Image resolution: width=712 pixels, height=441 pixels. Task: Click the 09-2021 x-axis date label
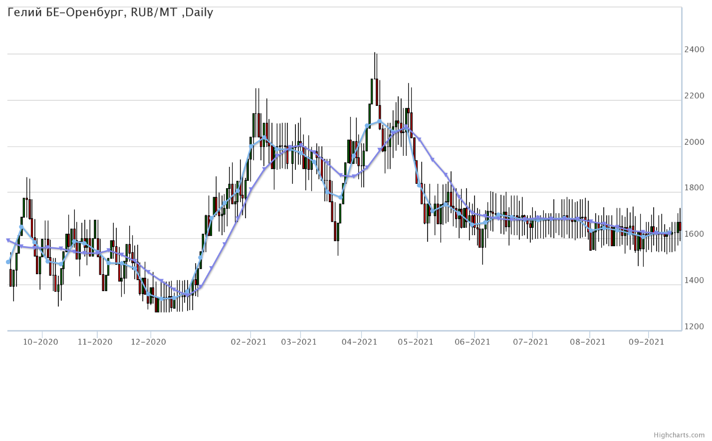coord(647,342)
